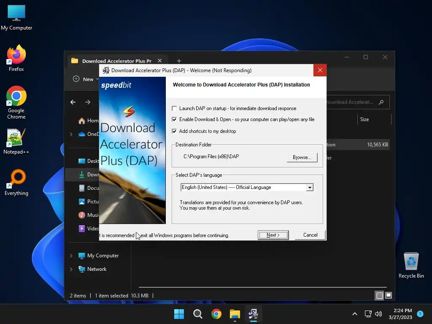Open network status tray icon

pos(368,314)
